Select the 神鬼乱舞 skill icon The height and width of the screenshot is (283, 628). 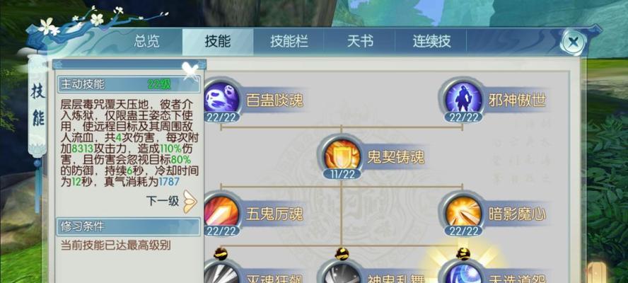tap(342, 273)
